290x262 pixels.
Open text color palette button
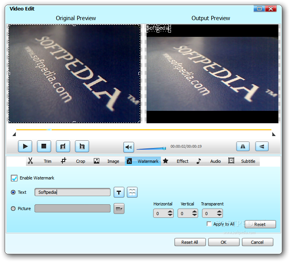(x=132, y=192)
